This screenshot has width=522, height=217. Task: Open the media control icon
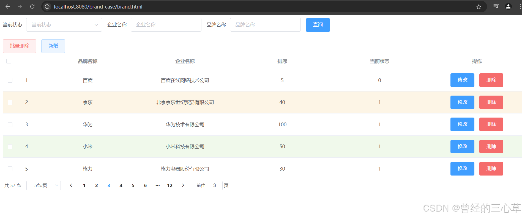tap(496, 6)
